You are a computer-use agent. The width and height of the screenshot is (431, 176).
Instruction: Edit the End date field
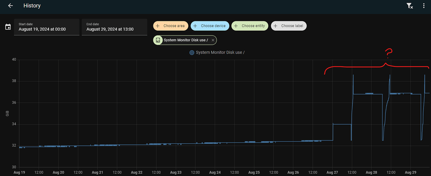click(114, 27)
